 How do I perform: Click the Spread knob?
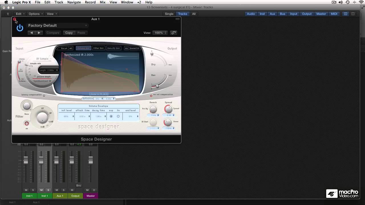(x=168, y=109)
